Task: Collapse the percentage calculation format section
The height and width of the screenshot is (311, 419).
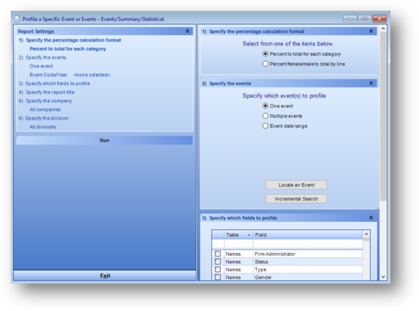Action: [371, 31]
